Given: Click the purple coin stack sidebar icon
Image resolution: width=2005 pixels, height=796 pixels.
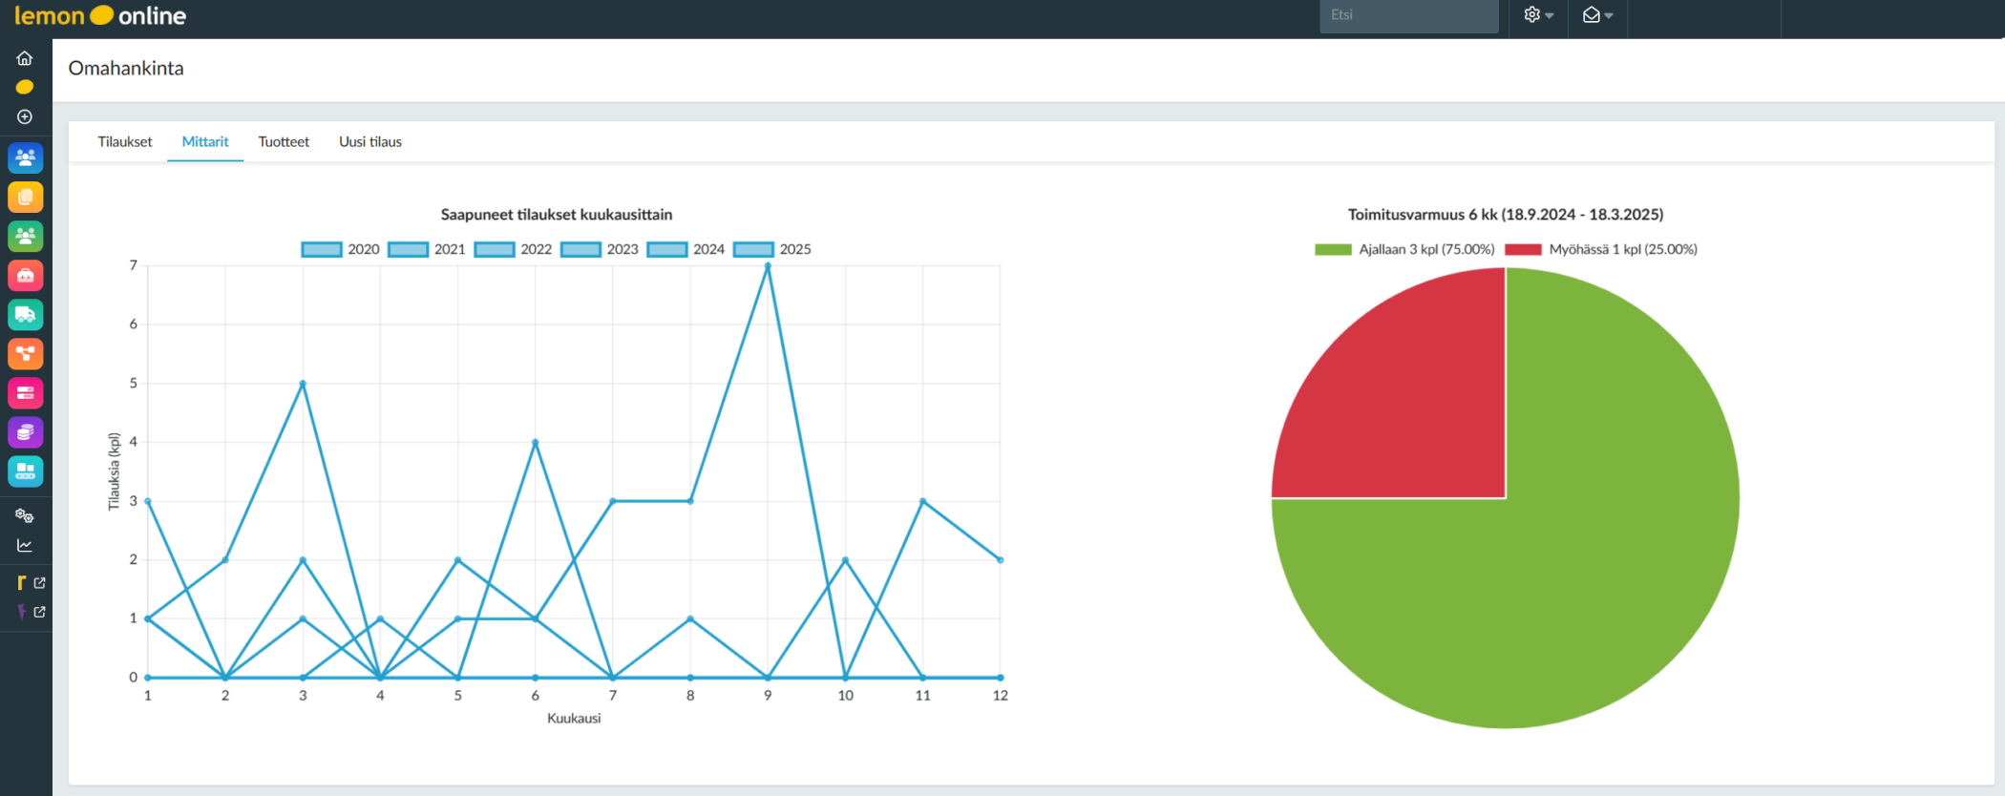Looking at the screenshot, I should click(26, 432).
